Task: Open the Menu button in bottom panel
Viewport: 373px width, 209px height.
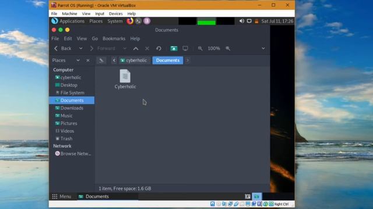Action: tap(62, 196)
